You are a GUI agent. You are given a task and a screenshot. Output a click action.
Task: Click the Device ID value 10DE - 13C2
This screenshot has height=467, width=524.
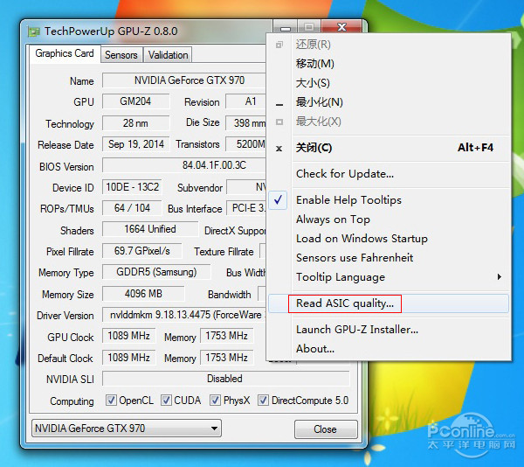[133, 187]
